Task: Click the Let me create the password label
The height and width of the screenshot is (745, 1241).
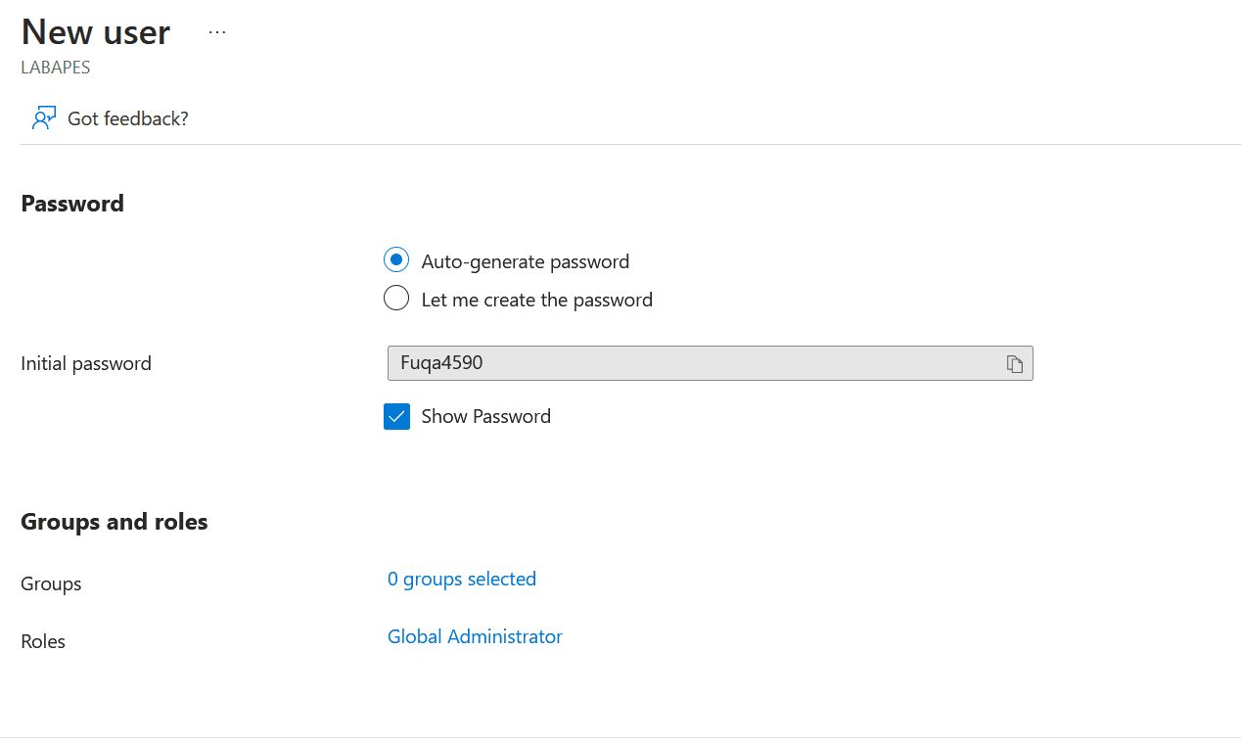Action: [x=536, y=300]
